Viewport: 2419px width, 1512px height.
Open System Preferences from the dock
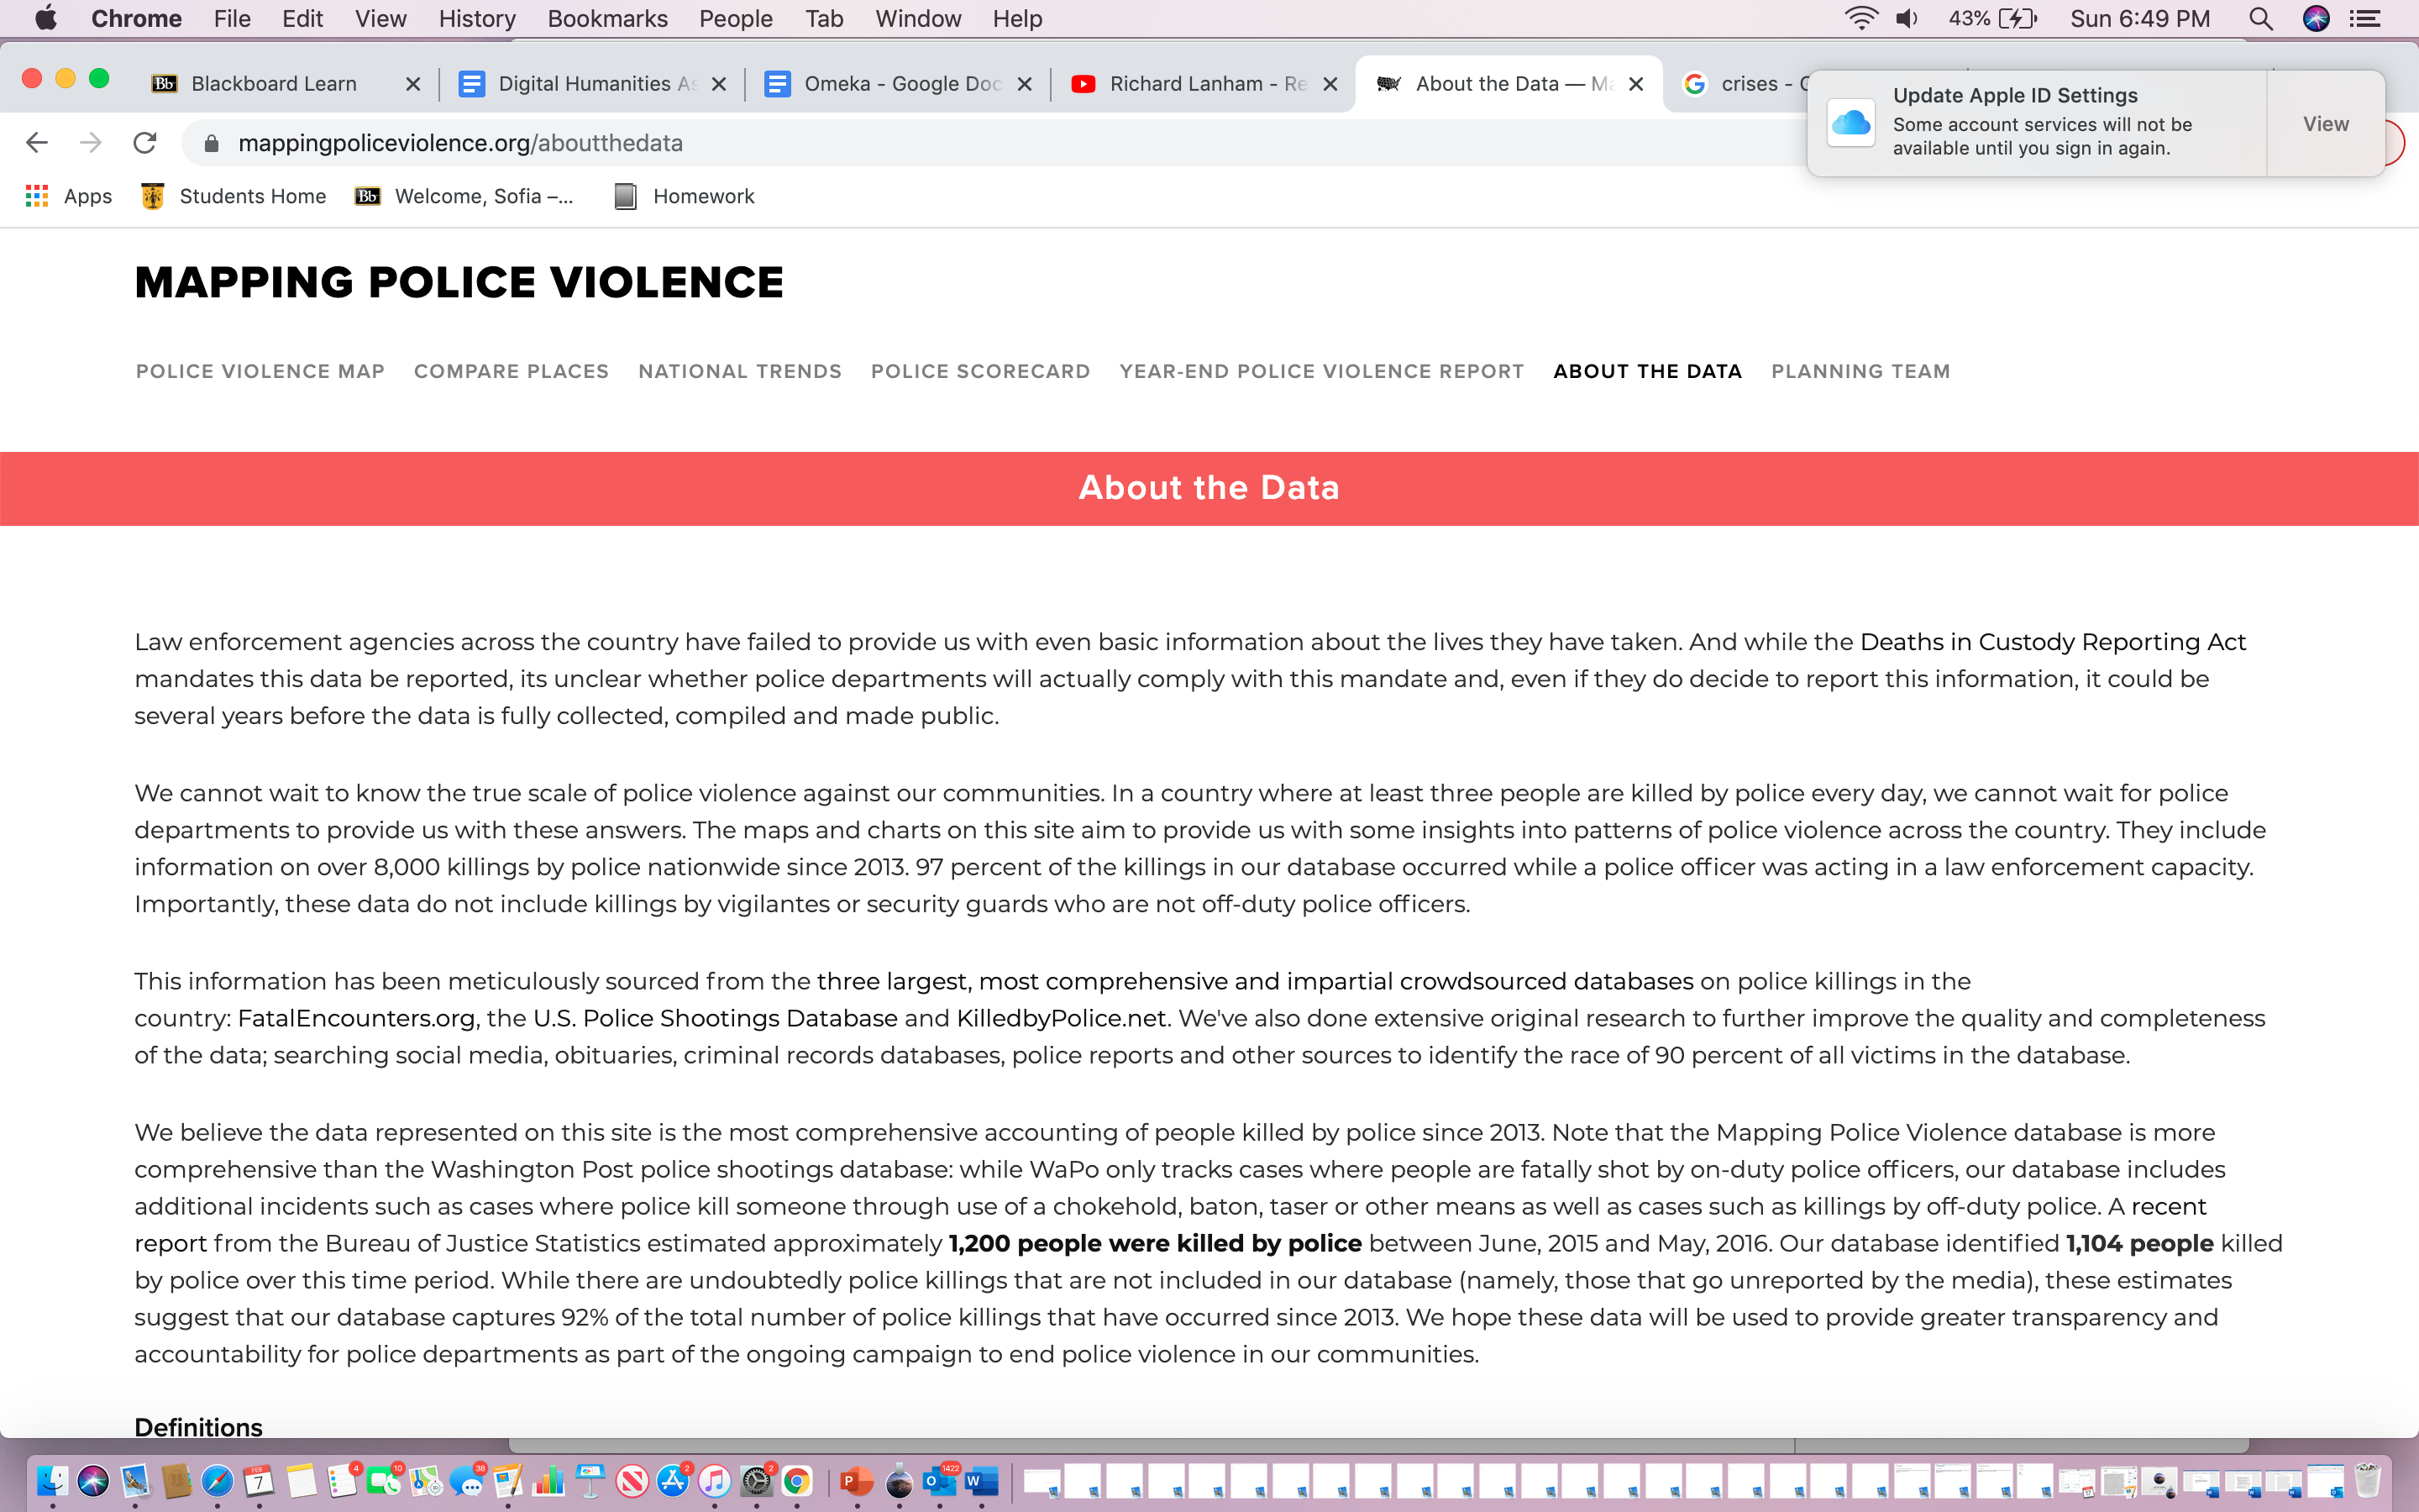pyautogui.click(x=757, y=1481)
